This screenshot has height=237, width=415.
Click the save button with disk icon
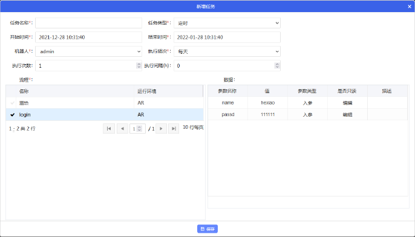207,229
